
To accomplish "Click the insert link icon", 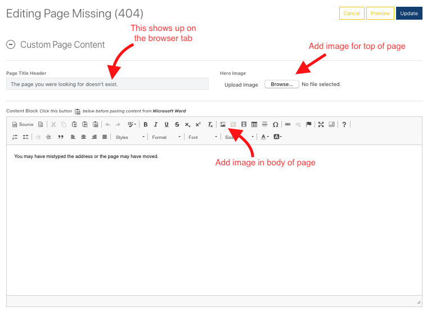I will point(288,124).
